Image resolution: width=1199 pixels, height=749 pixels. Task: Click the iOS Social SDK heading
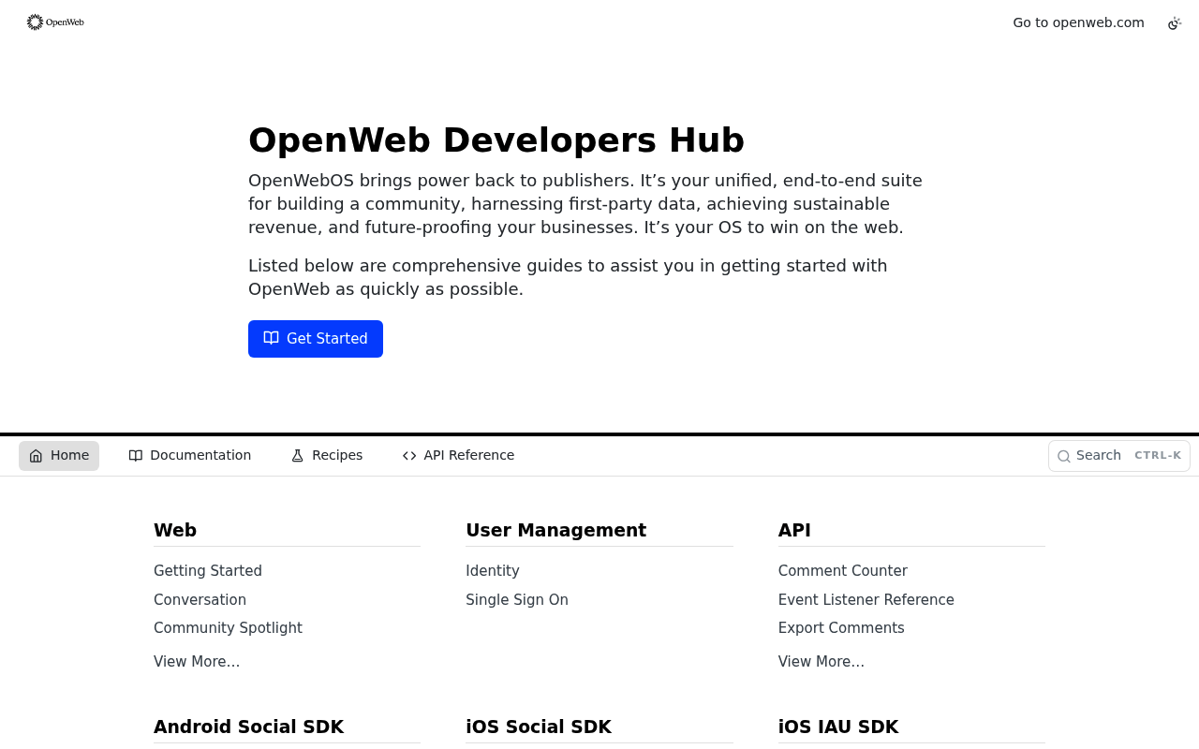539,727
